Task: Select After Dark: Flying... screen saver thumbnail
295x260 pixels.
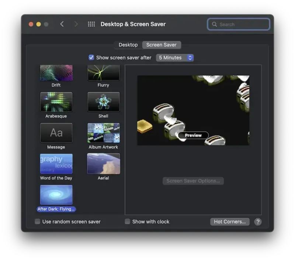Action: point(56,194)
